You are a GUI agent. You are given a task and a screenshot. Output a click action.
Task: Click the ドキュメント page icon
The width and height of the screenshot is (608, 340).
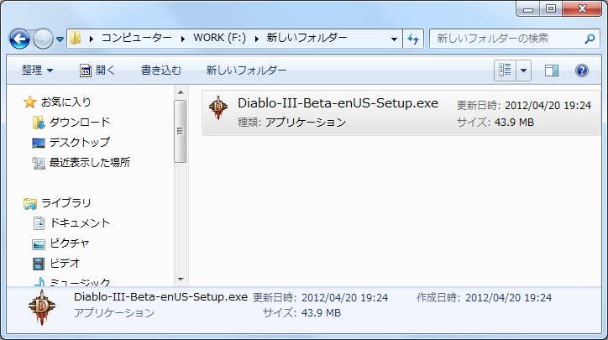(x=39, y=223)
